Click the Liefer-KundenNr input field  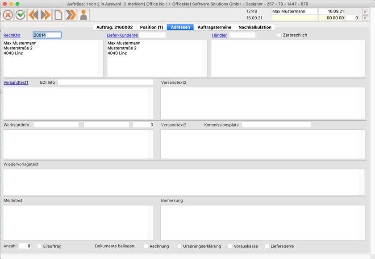[x=152, y=35]
